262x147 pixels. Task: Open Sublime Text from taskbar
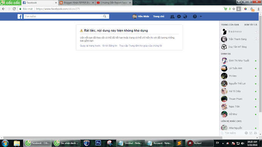click(179, 143)
